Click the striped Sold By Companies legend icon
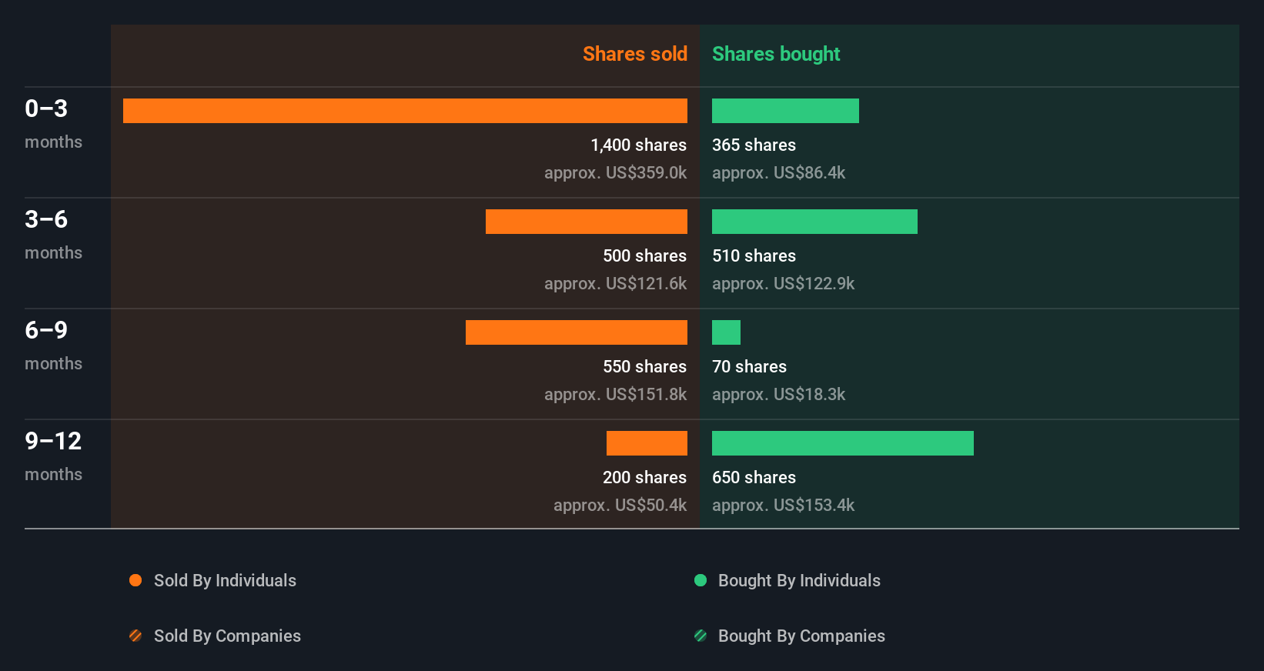 tap(135, 636)
